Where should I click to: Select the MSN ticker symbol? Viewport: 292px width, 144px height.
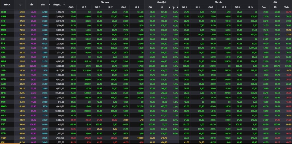pyautogui.click(x=3, y=30)
